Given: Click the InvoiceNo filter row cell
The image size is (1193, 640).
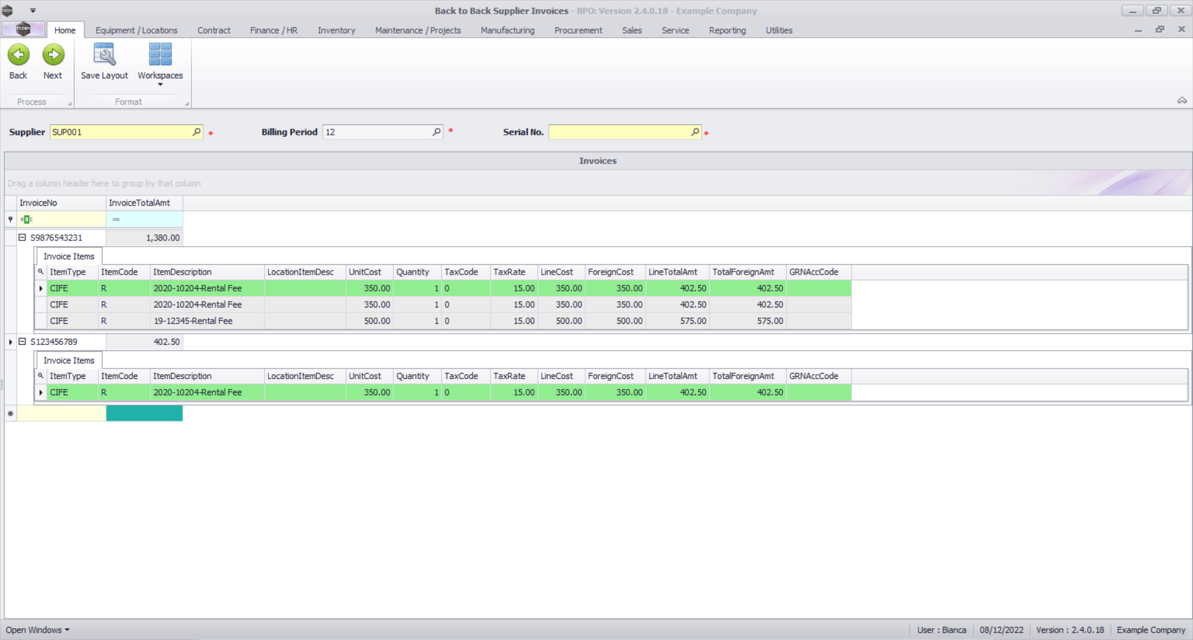Looking at the screenshot, I should coord(62,219).
